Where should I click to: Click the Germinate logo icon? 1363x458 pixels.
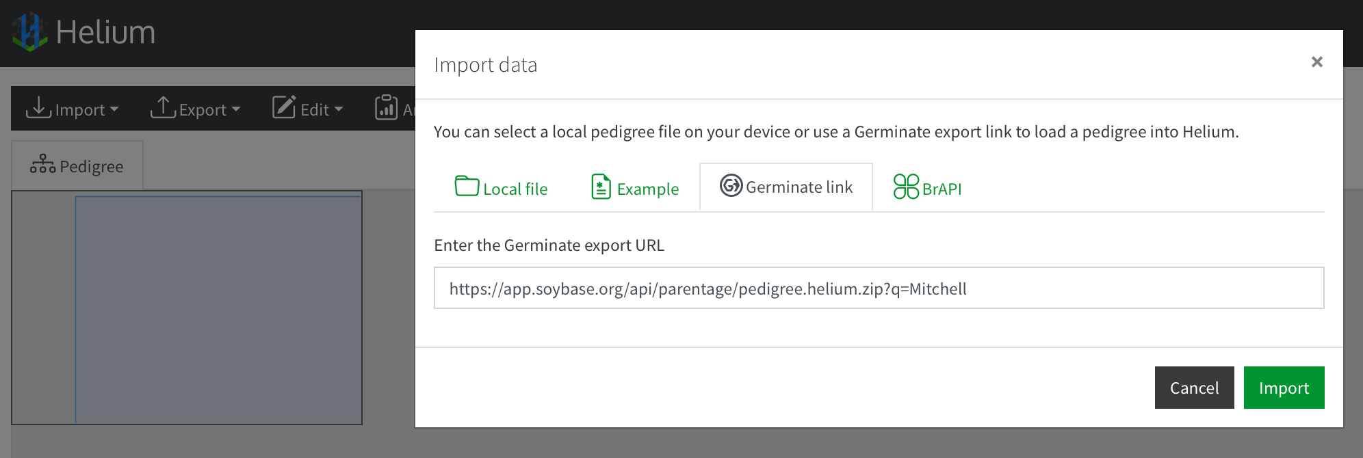click(x=731, y=185)
